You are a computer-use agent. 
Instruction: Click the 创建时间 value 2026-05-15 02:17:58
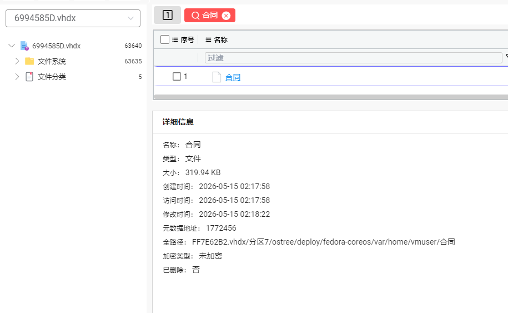point(234,186)
